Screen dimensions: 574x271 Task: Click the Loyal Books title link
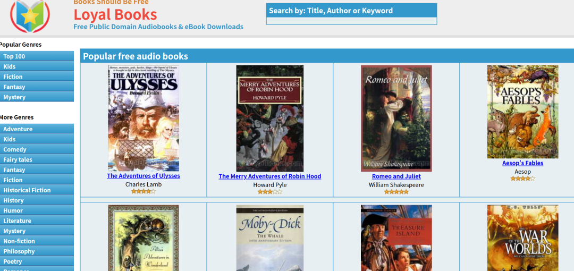click(115, 15)
